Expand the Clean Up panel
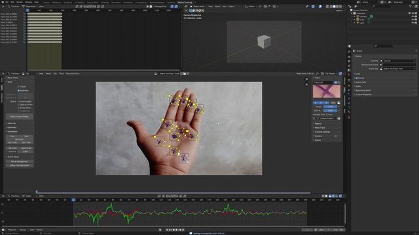The height and width of the screenshot is (235, 419). point(12,123)
